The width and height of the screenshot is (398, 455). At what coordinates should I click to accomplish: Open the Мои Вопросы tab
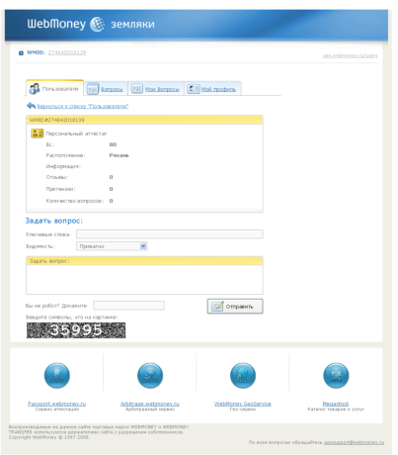(156, 89)
